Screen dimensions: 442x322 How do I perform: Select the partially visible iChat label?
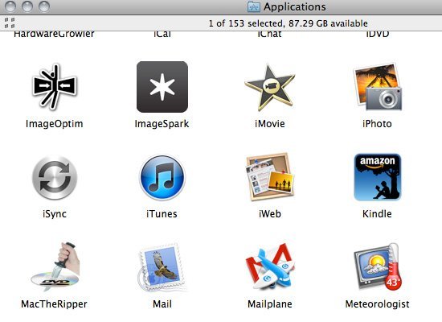point(269,35)
